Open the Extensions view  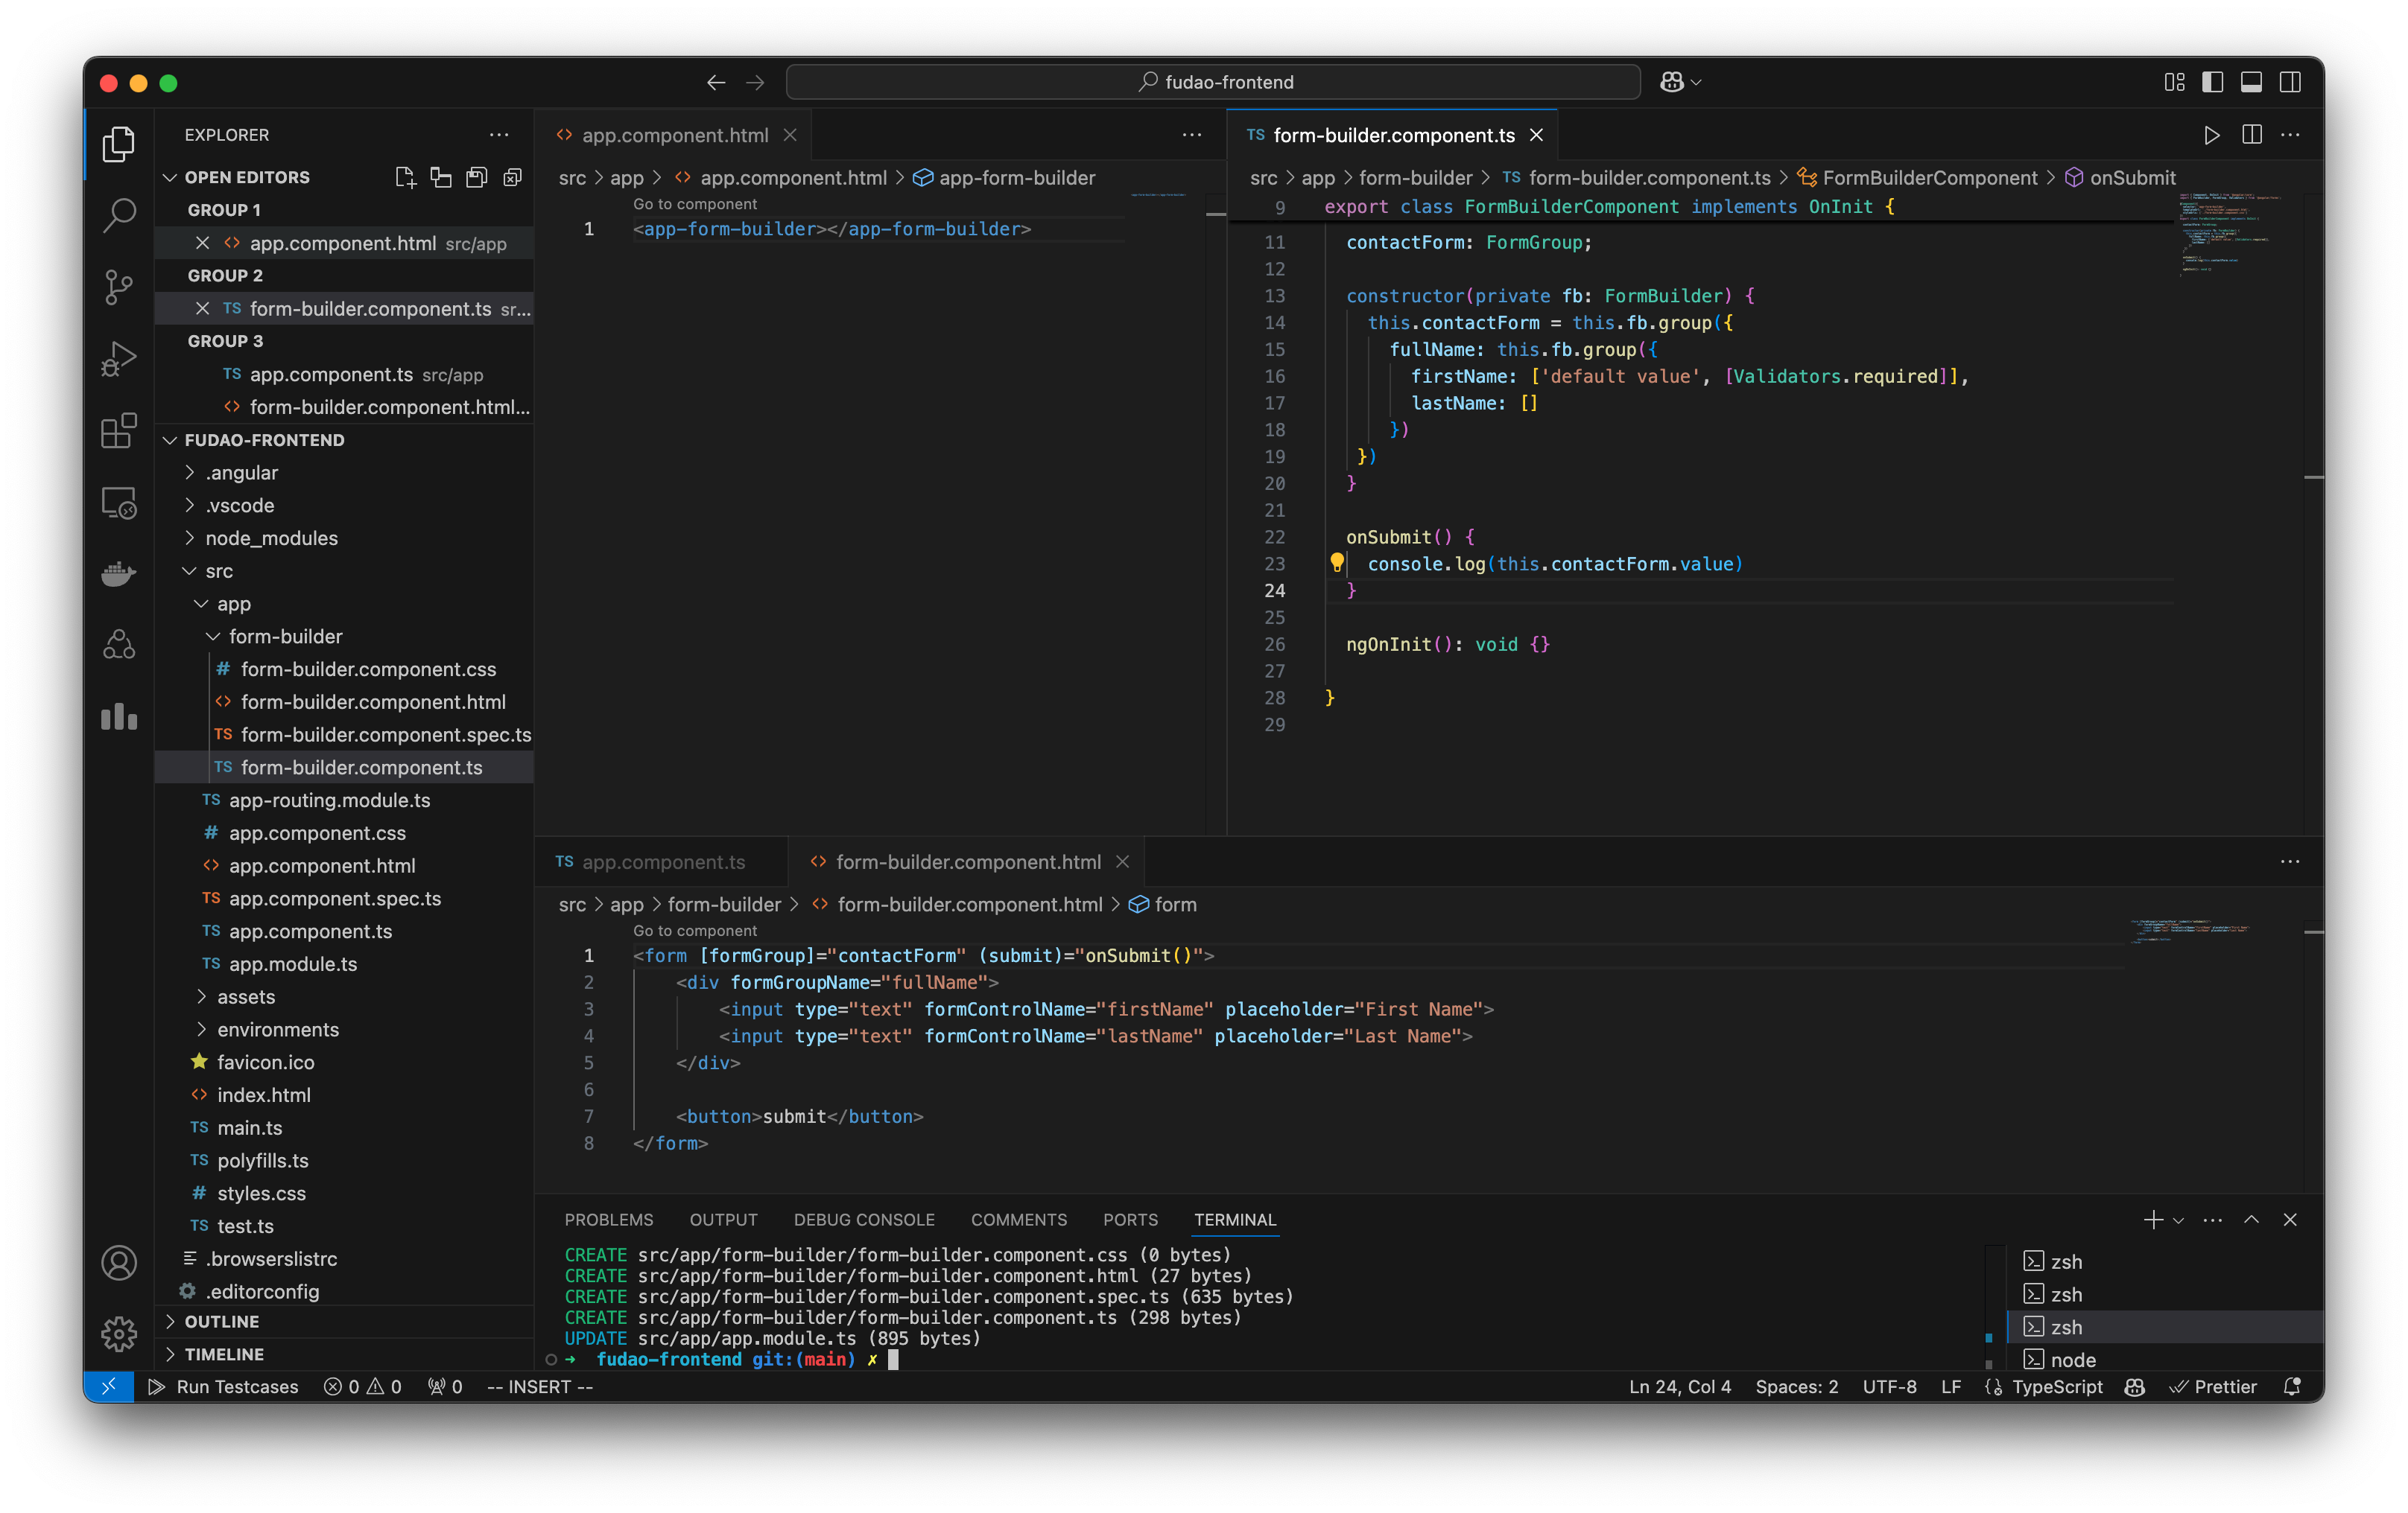[x=119, y=430]
